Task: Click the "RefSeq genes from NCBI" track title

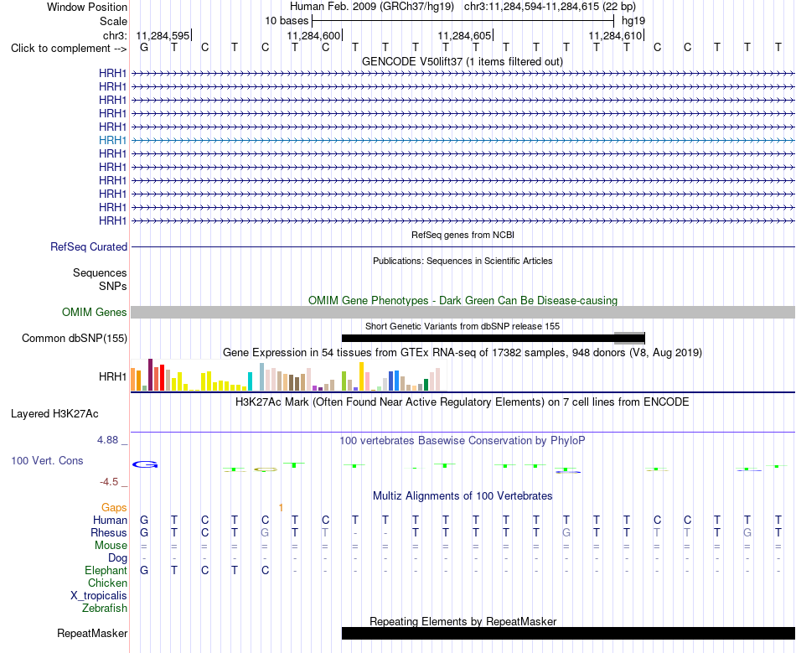Action: (x=463, y=235)
